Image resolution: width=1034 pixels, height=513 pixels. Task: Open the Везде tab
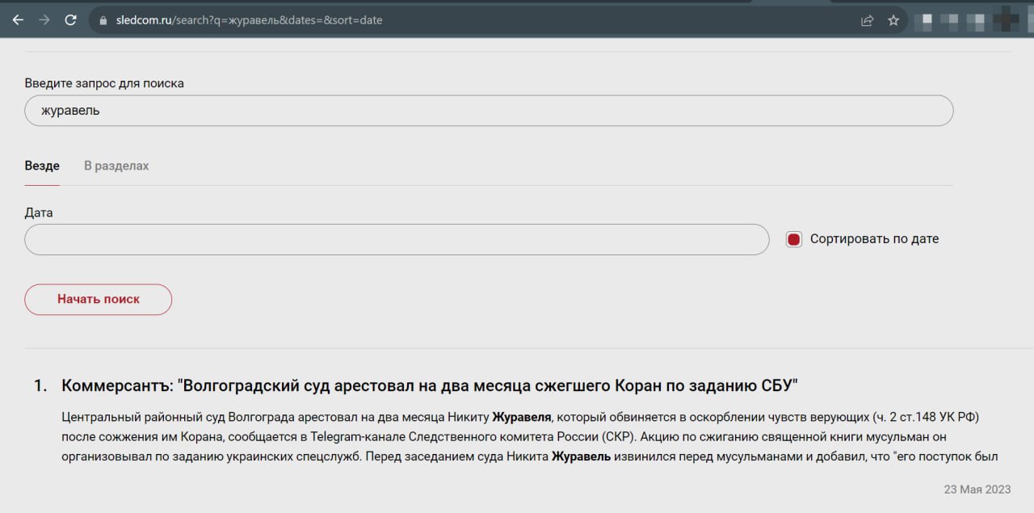click(42, 166)
